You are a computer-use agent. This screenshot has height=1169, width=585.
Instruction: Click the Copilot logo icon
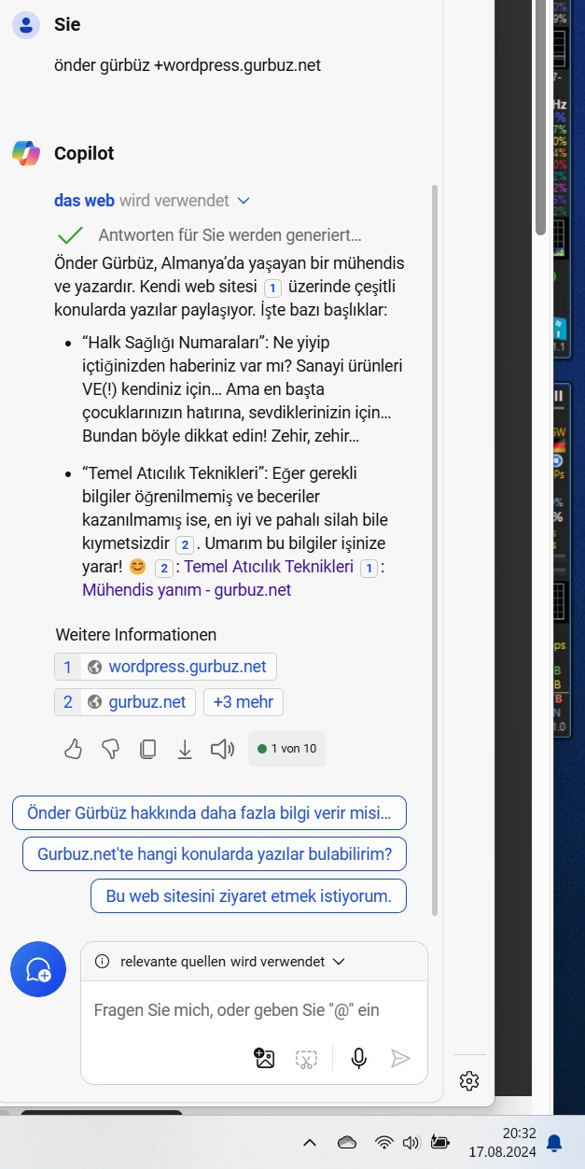(26, 153)
